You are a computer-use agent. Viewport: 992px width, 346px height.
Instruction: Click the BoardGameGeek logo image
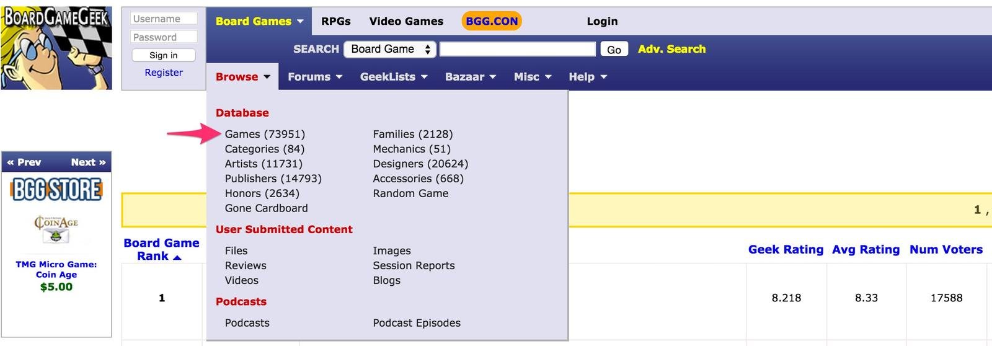(x=56, y=48)
